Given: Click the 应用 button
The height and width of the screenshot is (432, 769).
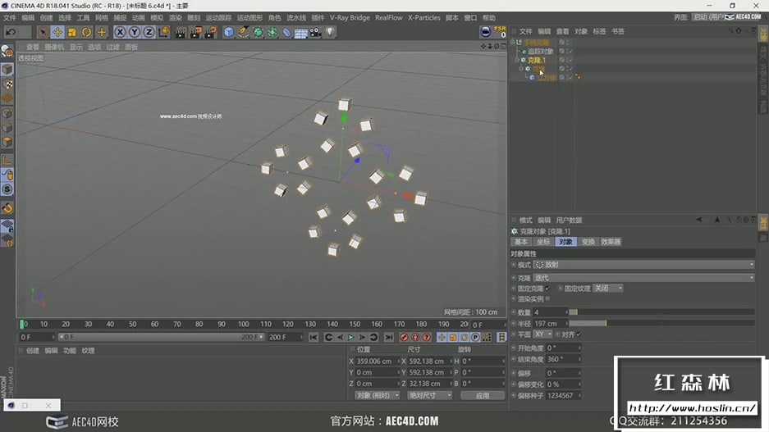Looking at the screenshot, I should [482, 395].
